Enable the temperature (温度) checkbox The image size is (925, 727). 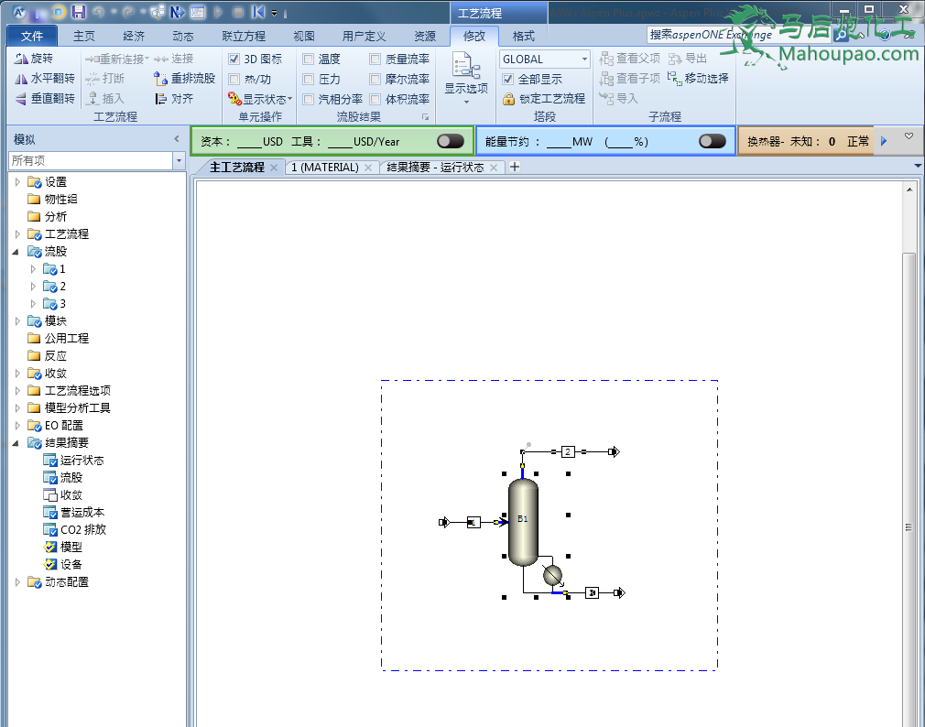[x=309, y=60]
